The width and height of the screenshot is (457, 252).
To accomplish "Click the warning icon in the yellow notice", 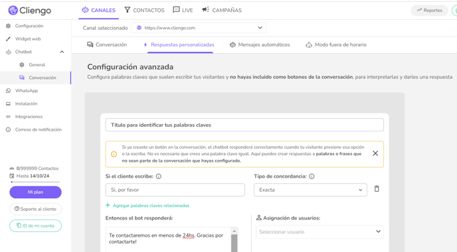I will click(114, 154).
